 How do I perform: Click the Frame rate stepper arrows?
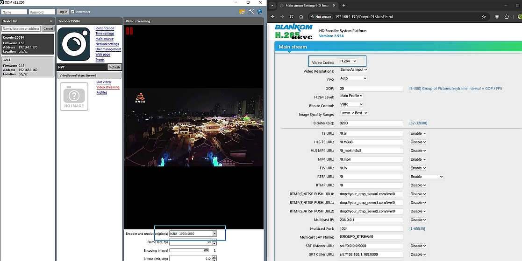coord(215,242)
